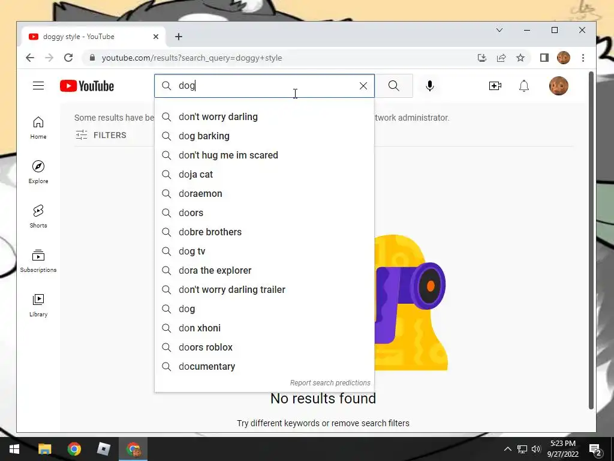Click the YouTube logo

[x=87, y=86]
